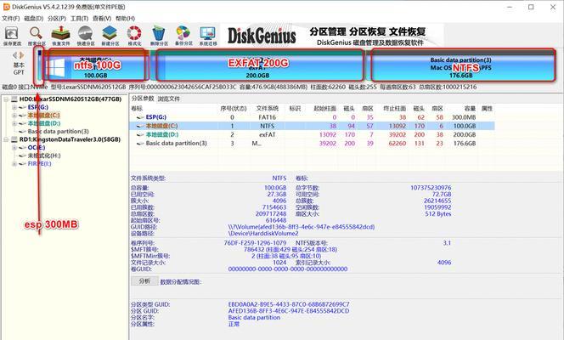Select Basic data partition(3) in the left tree

59,131
